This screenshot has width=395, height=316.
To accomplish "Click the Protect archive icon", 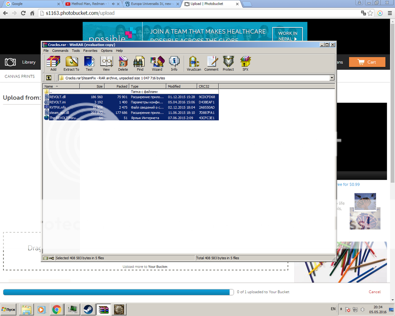I will (x=228, y=63).
